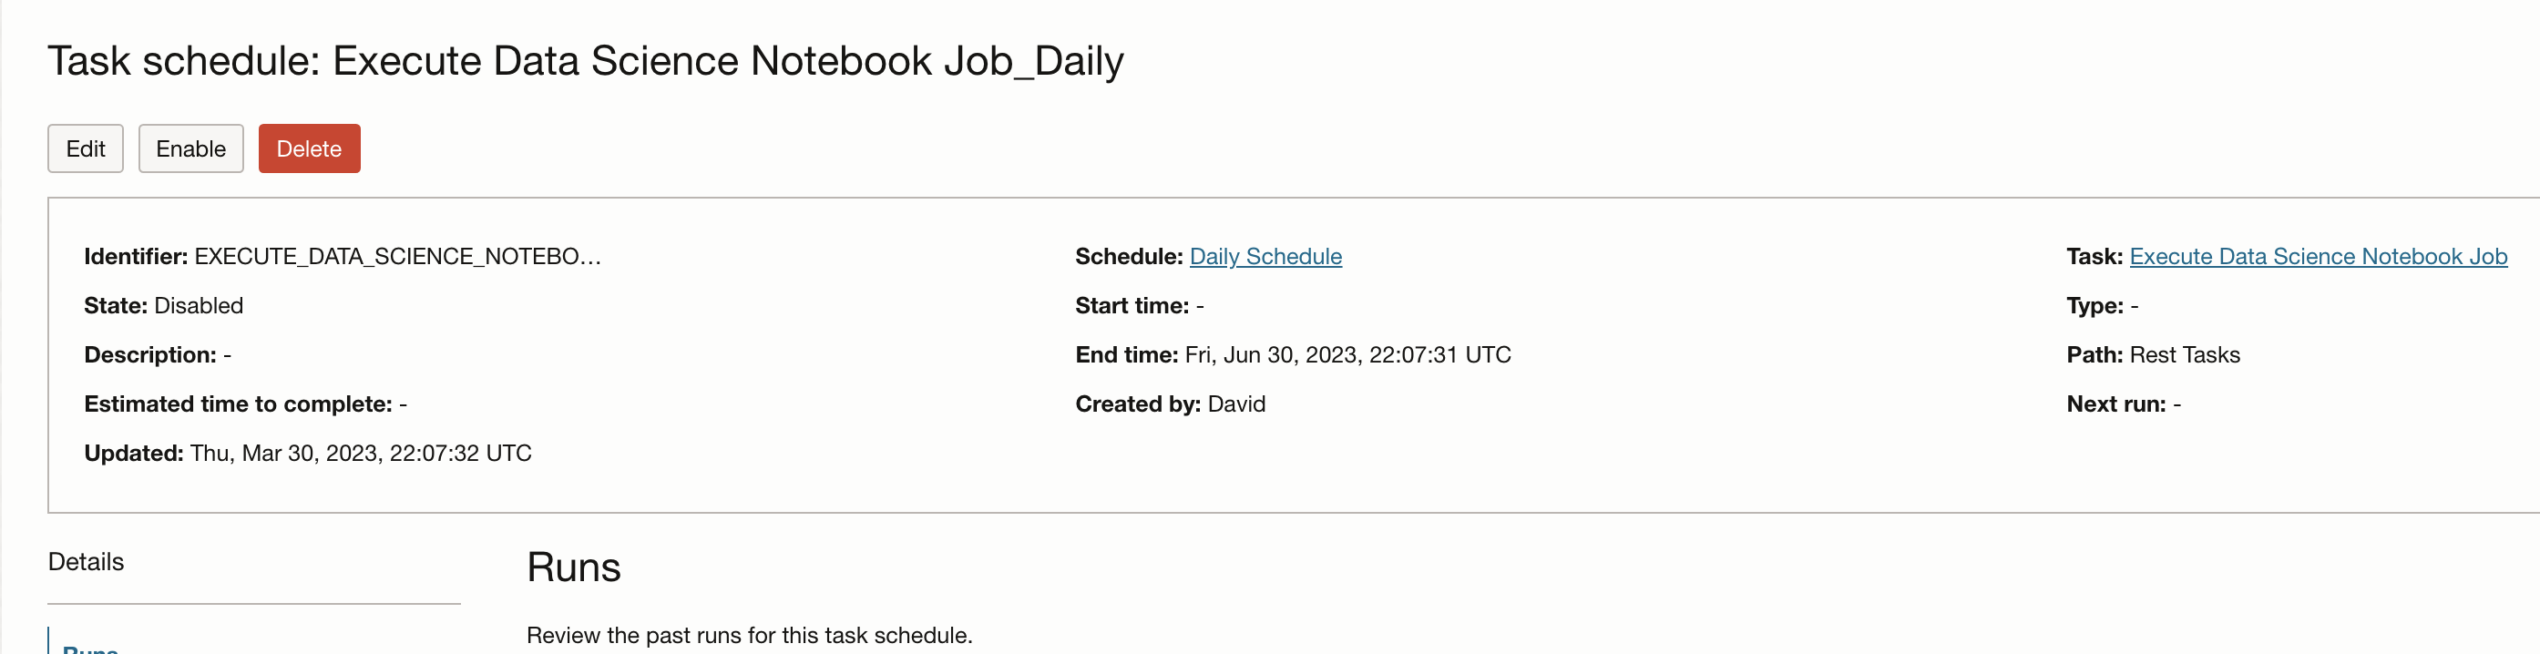The width and height of the screenshot is (2540, 654).
Task: Click the Runs section heading
Action: (574, 567)
